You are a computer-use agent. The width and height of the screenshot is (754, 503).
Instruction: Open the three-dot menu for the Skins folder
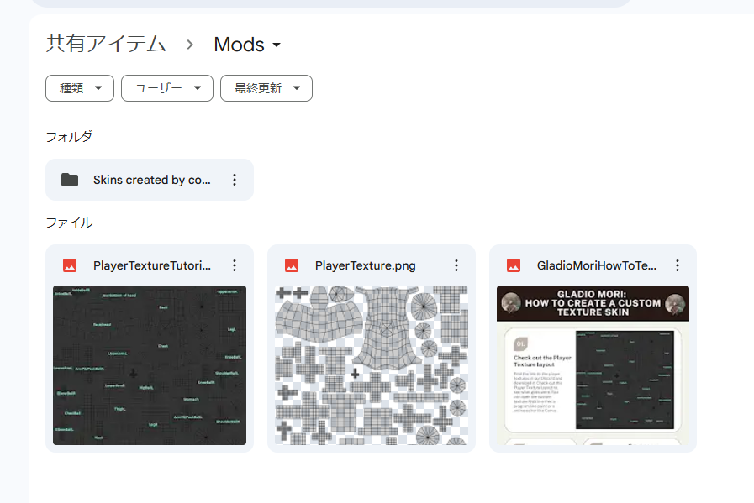click(x=235, y=180)
